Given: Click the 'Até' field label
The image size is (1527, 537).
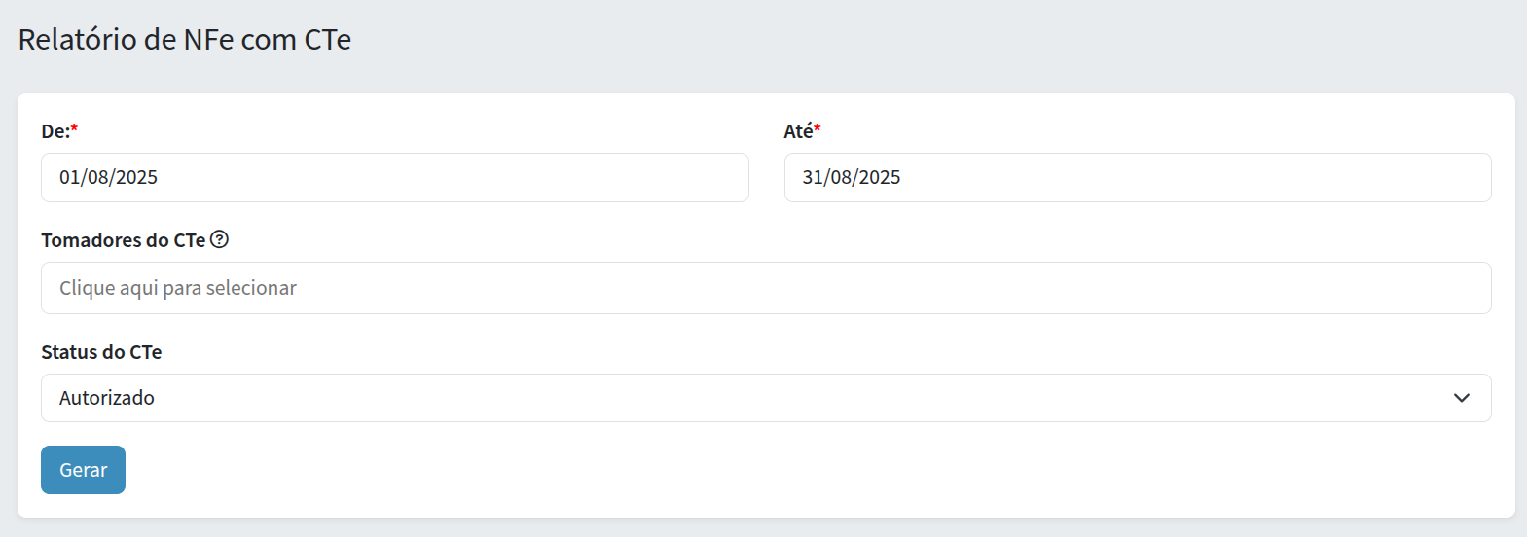Looking at the screenshot, I should click(798, 131).
